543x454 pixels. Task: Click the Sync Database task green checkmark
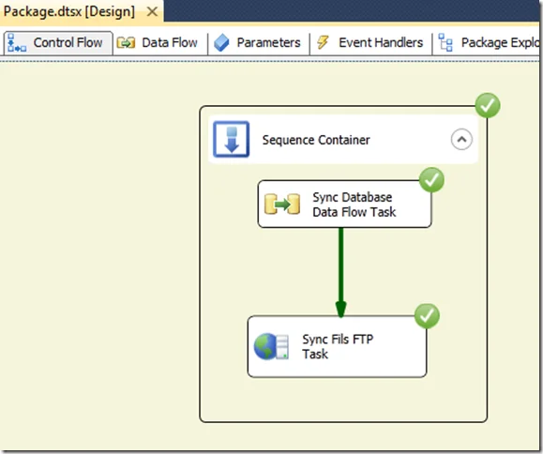coord(431,180)
